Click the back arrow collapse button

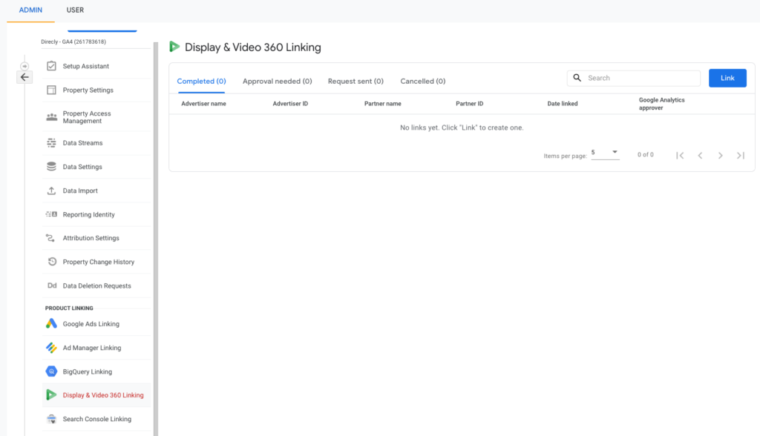[24, 77]
